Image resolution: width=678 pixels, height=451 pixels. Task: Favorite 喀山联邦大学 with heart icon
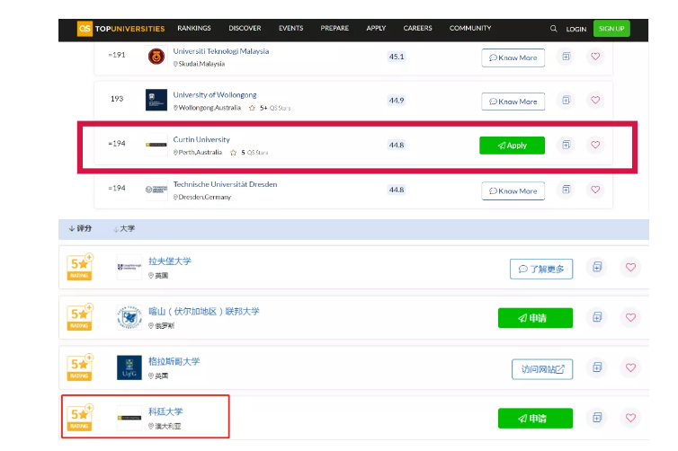pos(631,317)
